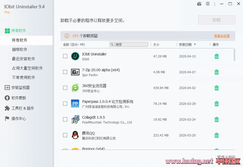
Task: Click the 操作中心 flag icon
Action: point(7,119)
